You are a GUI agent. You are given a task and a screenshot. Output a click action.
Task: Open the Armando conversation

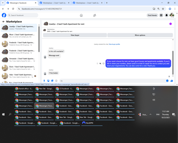[x=19, y=60]
